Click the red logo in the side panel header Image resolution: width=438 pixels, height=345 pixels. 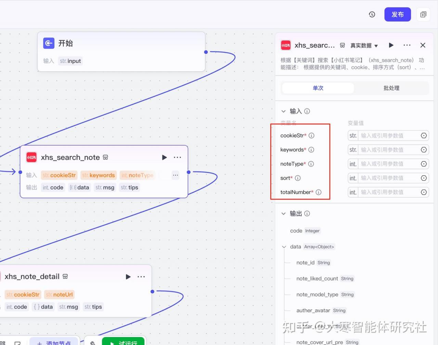pos(286,45)
